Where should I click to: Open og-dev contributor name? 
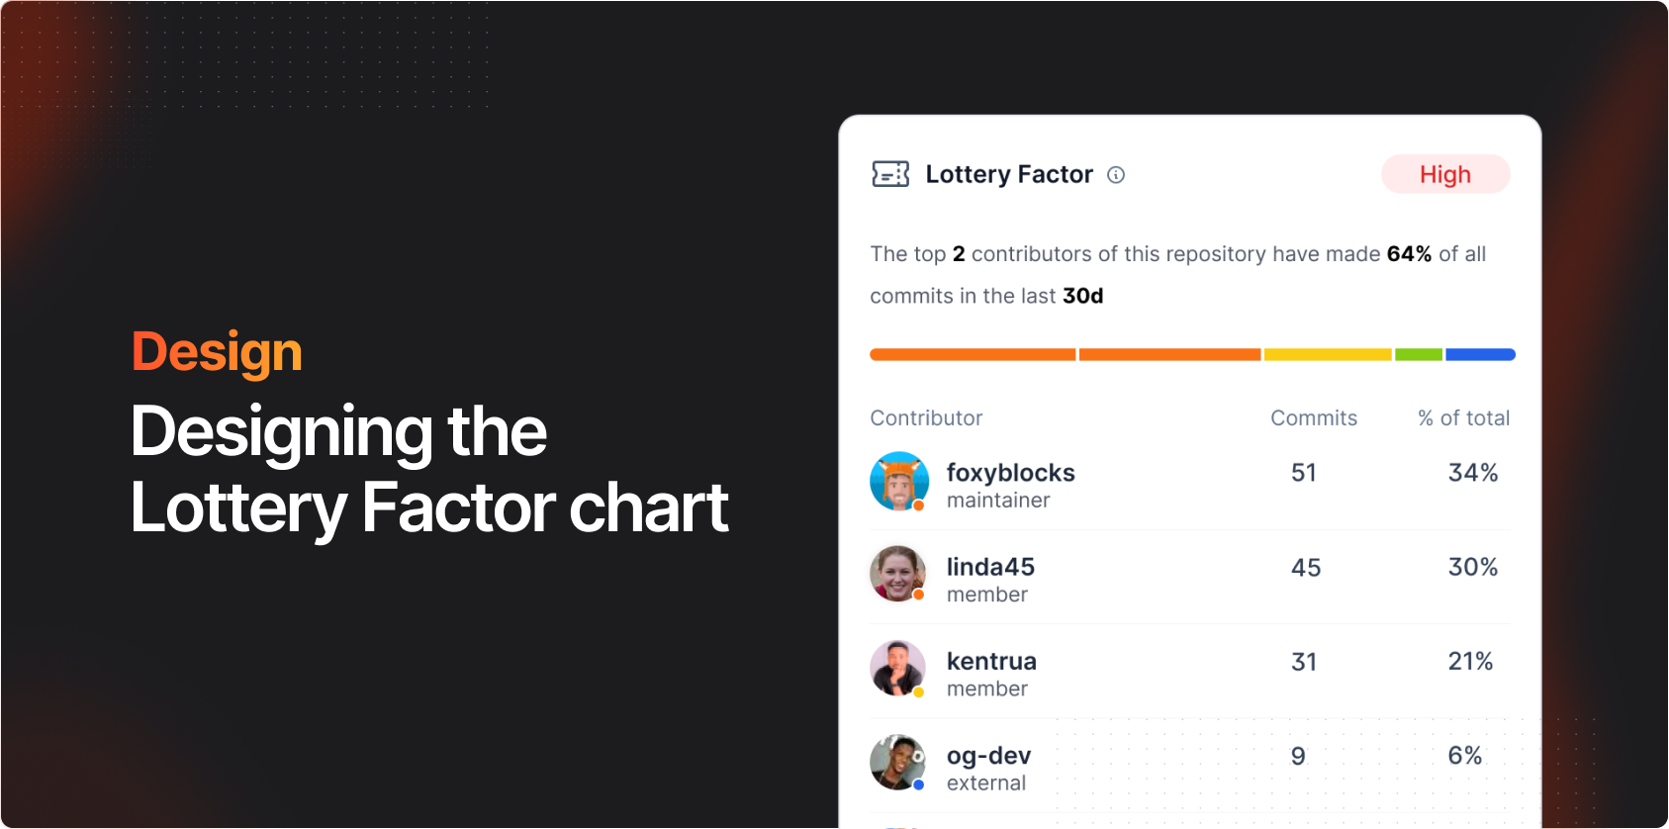click(x=988, y=756)
